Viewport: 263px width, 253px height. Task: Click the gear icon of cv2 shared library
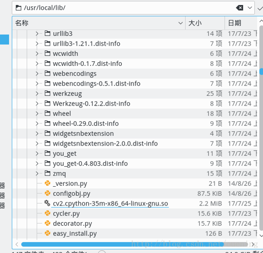point(47,203)
